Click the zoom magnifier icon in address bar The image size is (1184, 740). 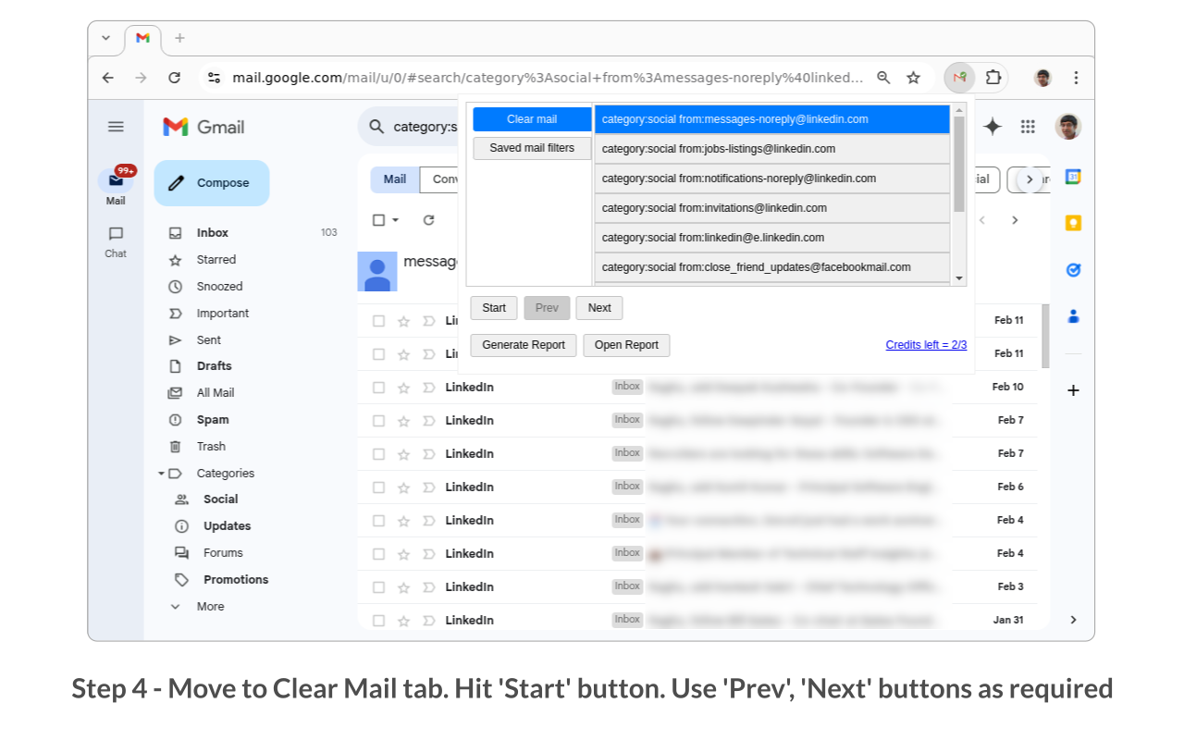coord(883,78)
